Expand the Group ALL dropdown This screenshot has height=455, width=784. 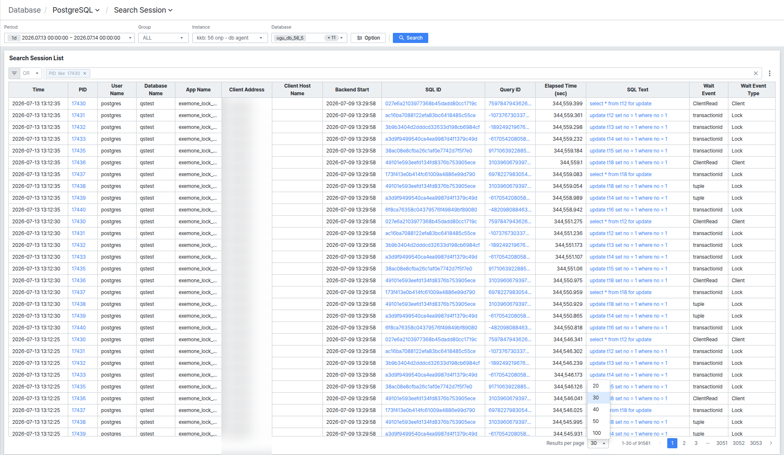163,38
